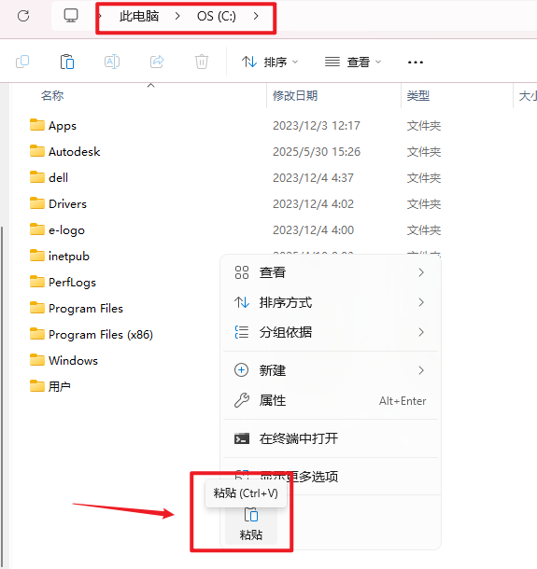The height and width of the screenshot is (569, 537).
Task: Sort by the 名称 column header
Action: (52, 96)
